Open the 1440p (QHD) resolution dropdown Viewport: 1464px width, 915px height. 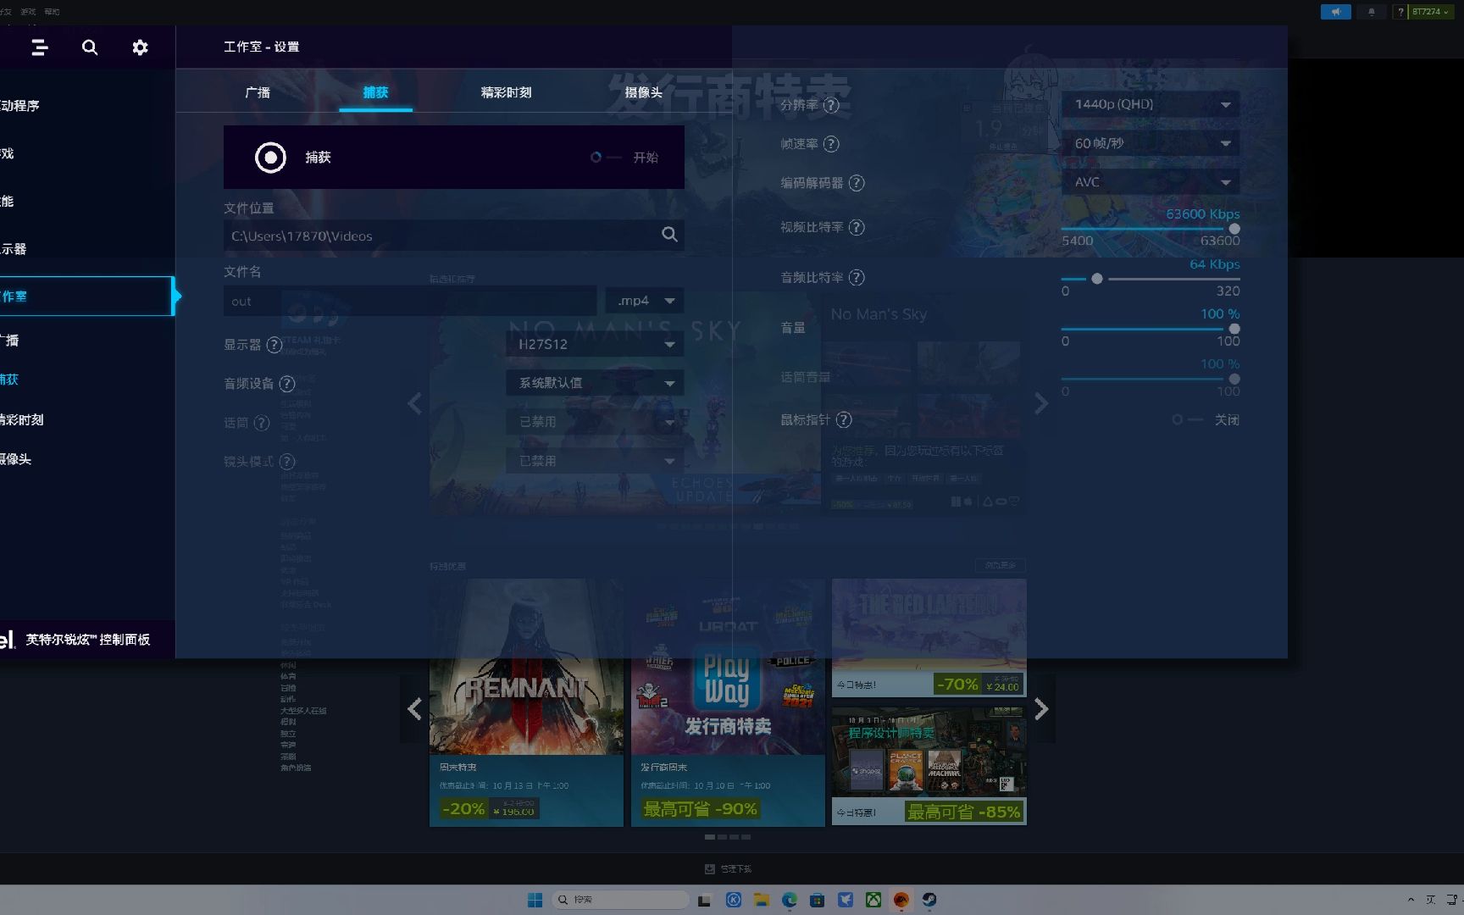pos(1151,104)
